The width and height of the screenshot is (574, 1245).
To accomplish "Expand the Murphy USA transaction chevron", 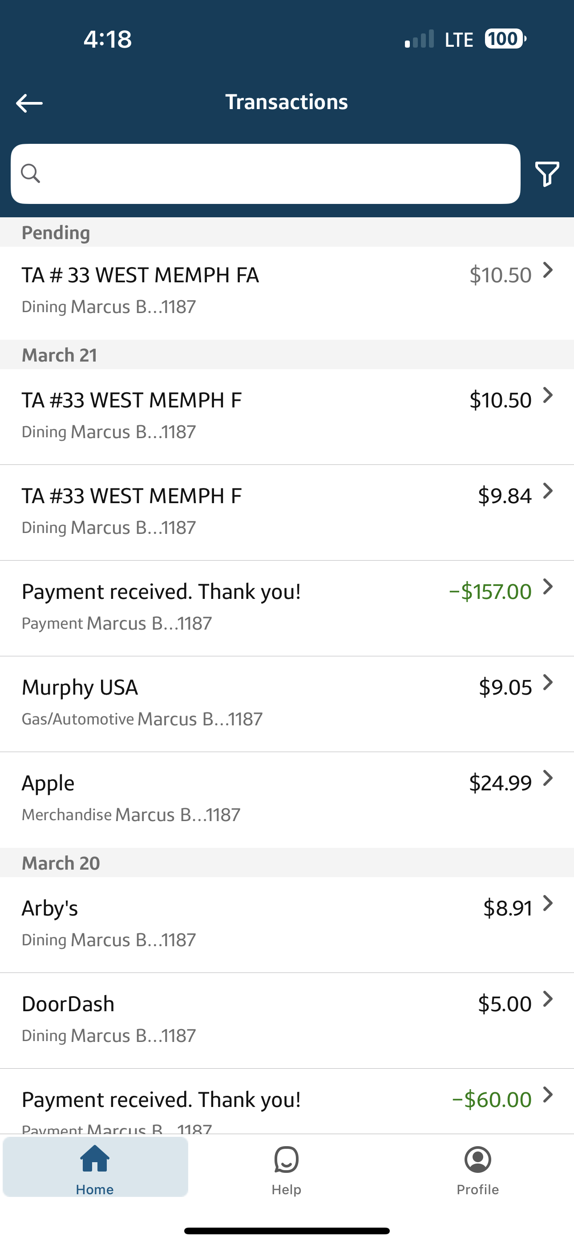I will point(547,683).
